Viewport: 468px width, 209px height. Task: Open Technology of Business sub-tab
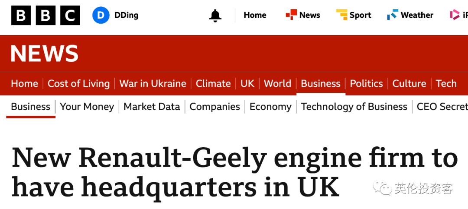coord(354,107)
